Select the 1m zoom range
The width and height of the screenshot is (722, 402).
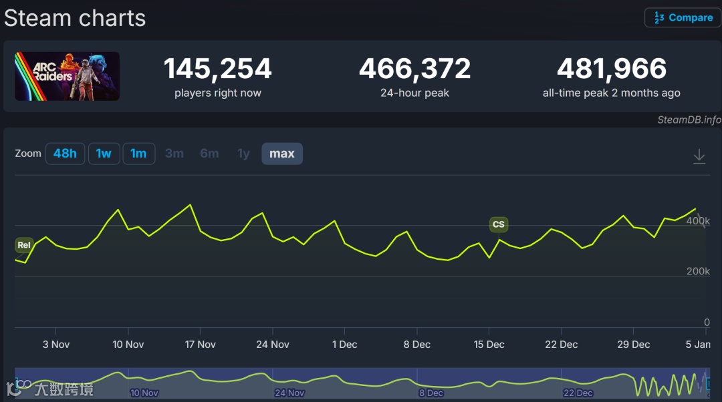click(138, 154)
